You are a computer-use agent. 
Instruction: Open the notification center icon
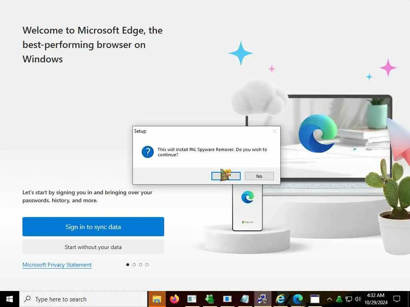coord(397,299)
